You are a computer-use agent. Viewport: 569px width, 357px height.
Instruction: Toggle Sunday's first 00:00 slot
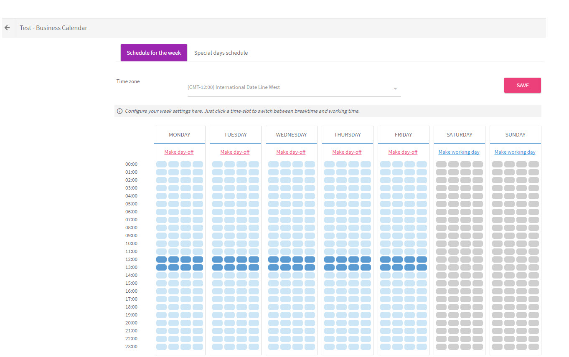coord(497,165)
